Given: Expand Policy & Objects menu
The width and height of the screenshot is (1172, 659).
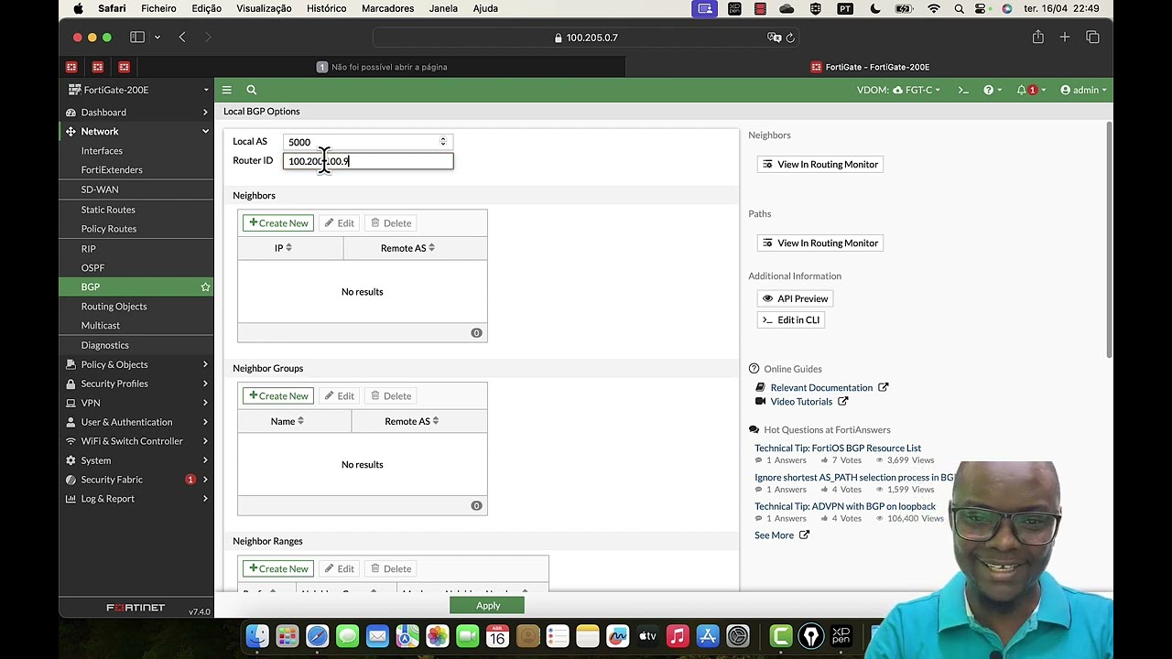Looking at the screenshot, I should [x=138, y=364].
